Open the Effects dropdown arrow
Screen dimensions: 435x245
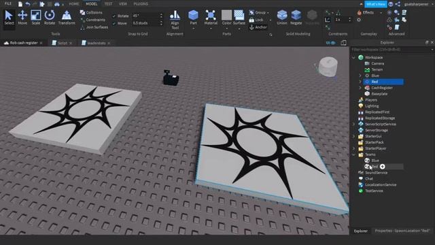[381, 13]
